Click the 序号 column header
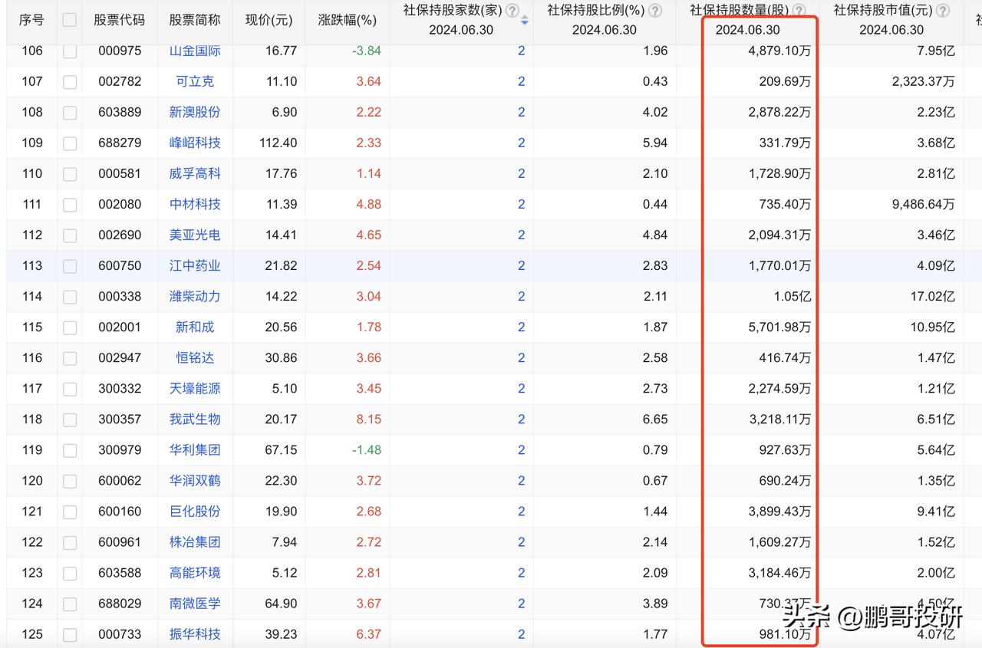Image resolution: width=982 pixels, height=648 pixels. tap(31, 20)
